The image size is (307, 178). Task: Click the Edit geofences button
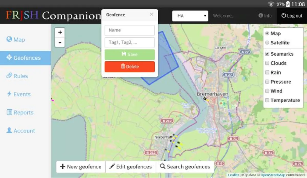[130, 166]
